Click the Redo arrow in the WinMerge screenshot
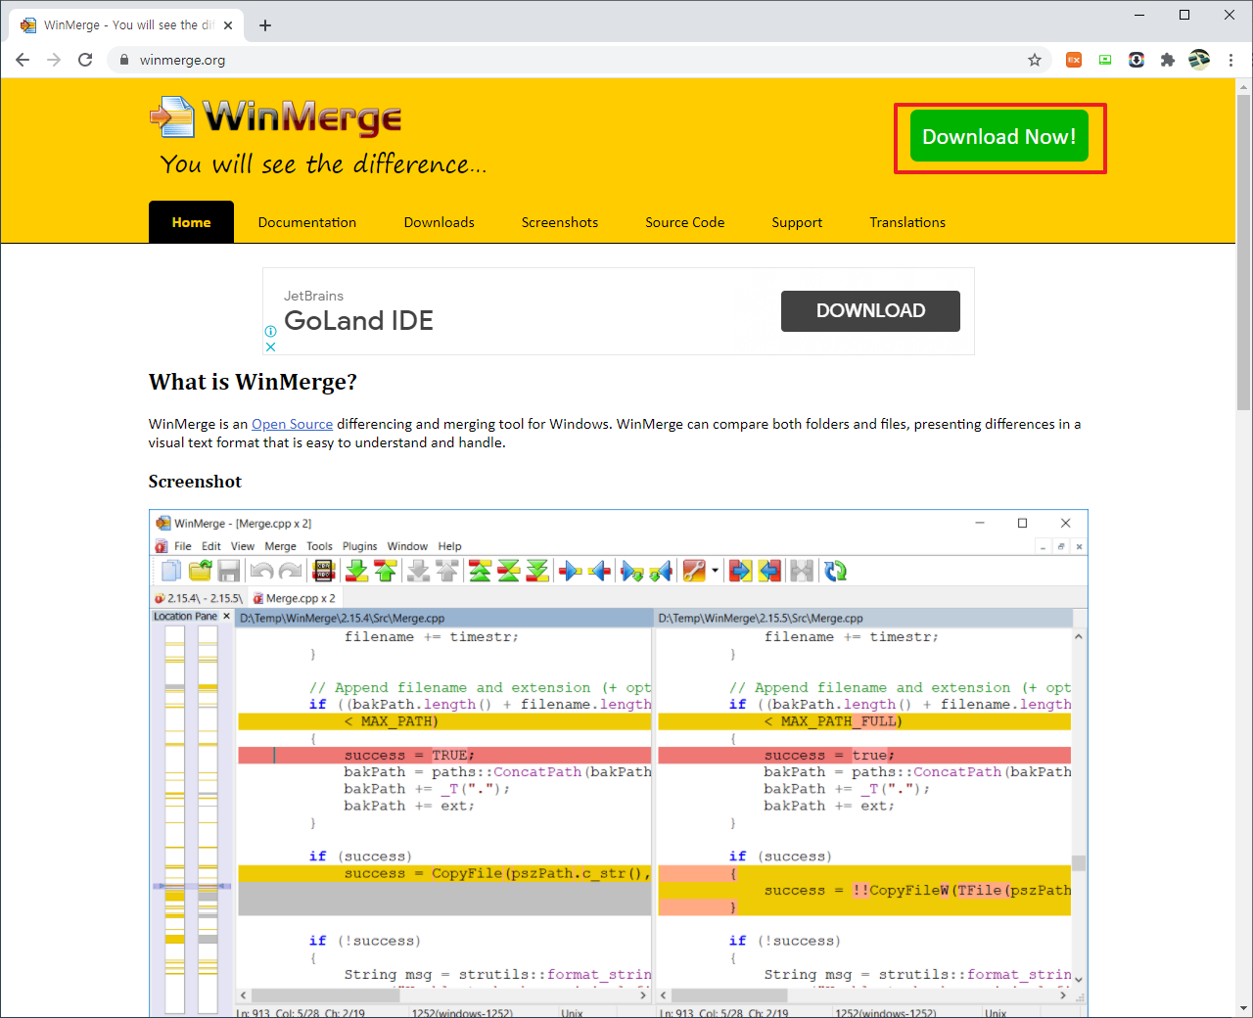The width and height of the screenshot is (1253, 1018). coord(291,571)
